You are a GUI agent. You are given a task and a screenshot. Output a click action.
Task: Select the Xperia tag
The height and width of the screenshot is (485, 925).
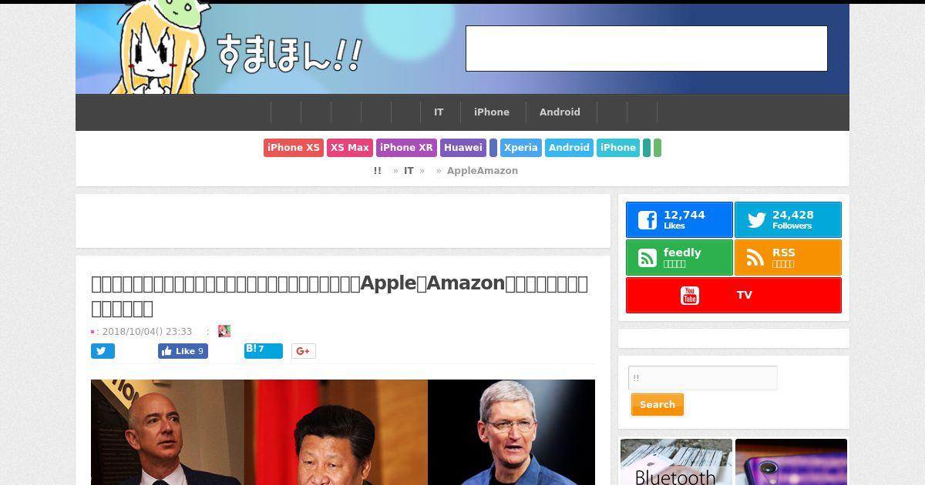pyautogui.click(x=521, y=148)
